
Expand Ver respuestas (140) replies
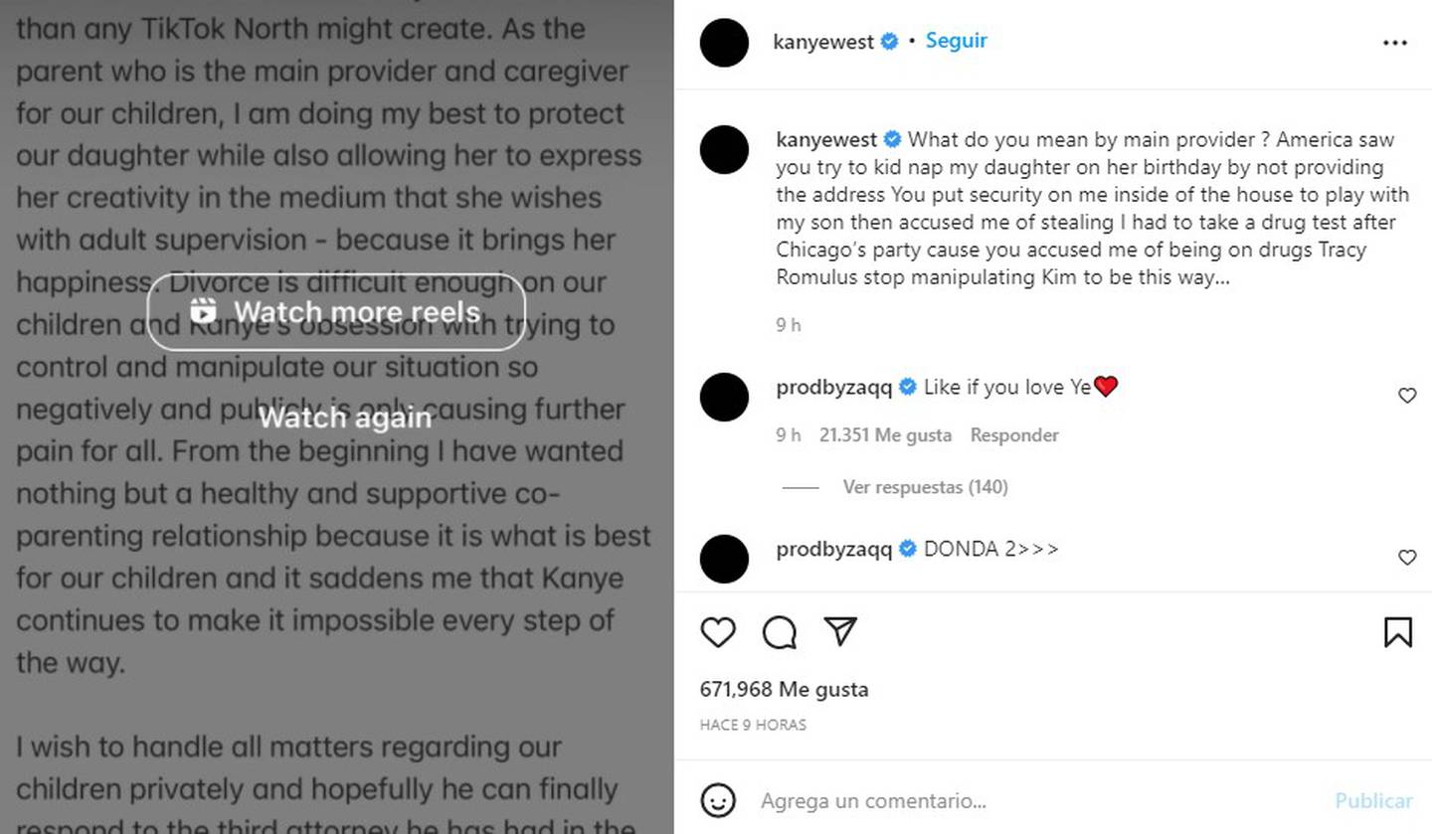925,487
